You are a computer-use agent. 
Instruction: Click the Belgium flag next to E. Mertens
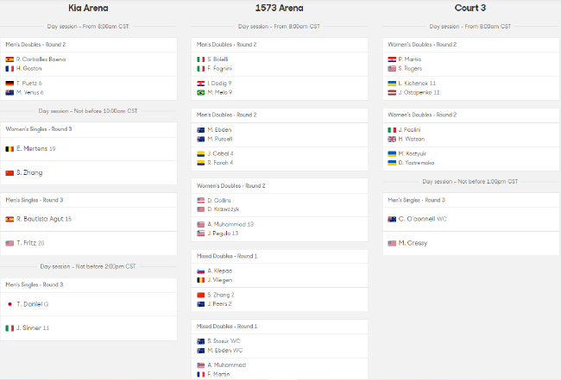(x=10, y=148)
